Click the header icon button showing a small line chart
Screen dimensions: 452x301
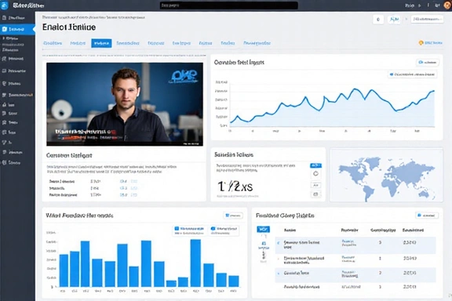tap(394, 20)
